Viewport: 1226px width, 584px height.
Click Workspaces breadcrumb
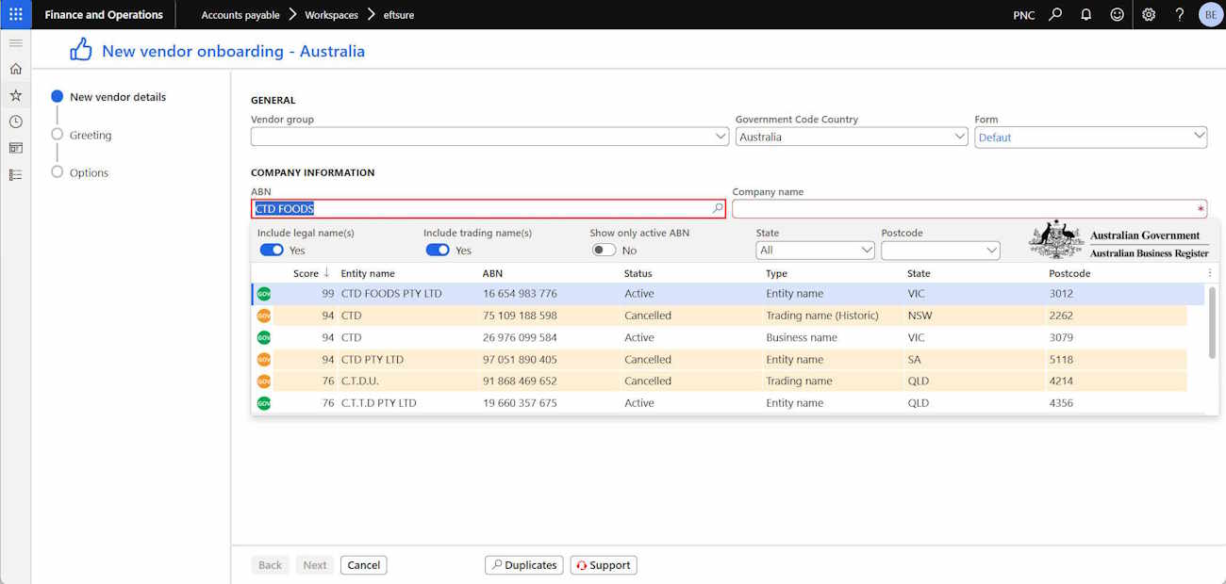click(331, 15)
